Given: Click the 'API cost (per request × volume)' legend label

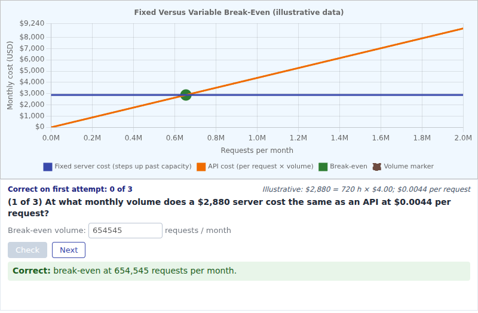Looking at the screenshot, I should click(x=261, y=167).
